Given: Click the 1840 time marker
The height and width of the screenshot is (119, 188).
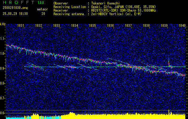Looking at the screenshot, I should [x=182, y=25].
